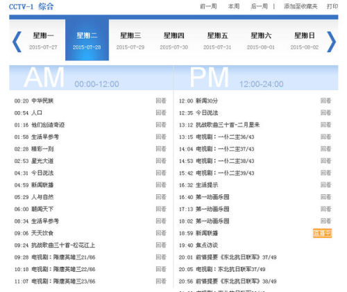Click 回看 for 16:40 第一动画乐园
This screenshot has width=347, height=292.
point(325,197)
